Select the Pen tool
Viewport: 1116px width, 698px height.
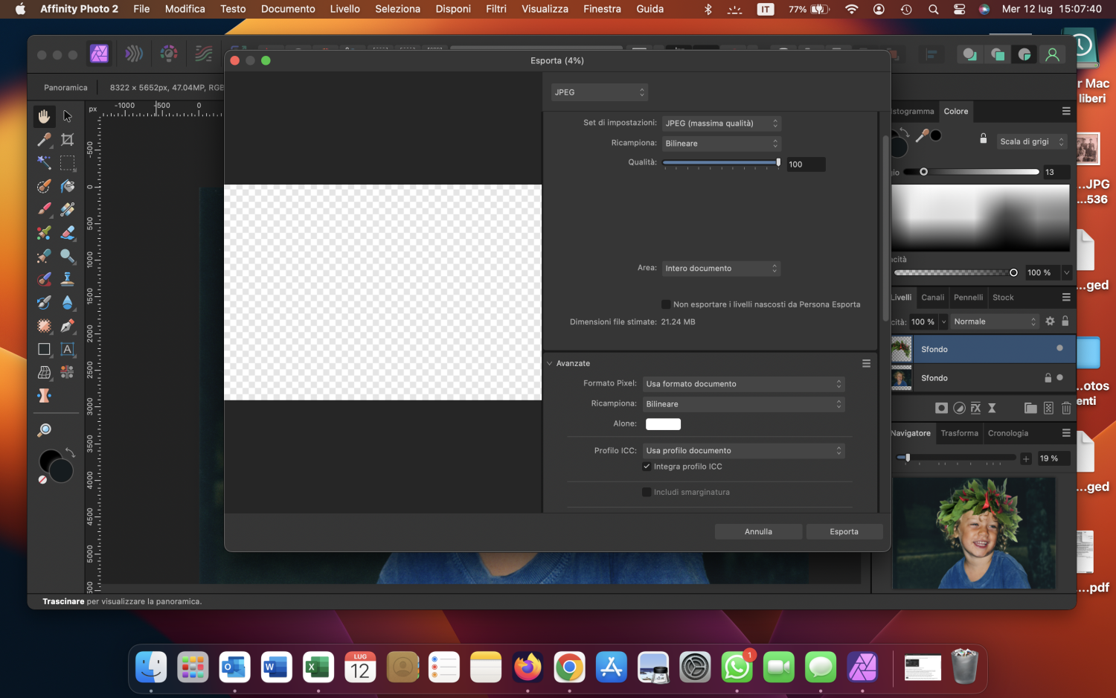pyautogui.click(x=68, y=326)
